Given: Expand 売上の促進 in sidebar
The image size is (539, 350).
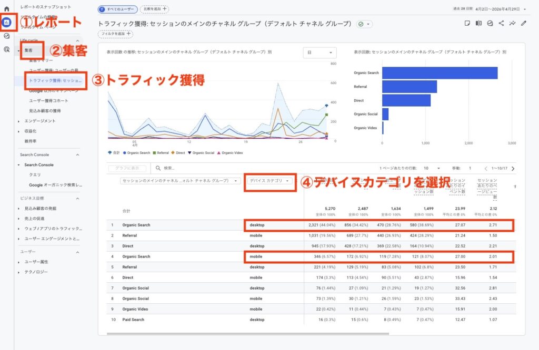Looking at the screenshot, I should (18, 219).
